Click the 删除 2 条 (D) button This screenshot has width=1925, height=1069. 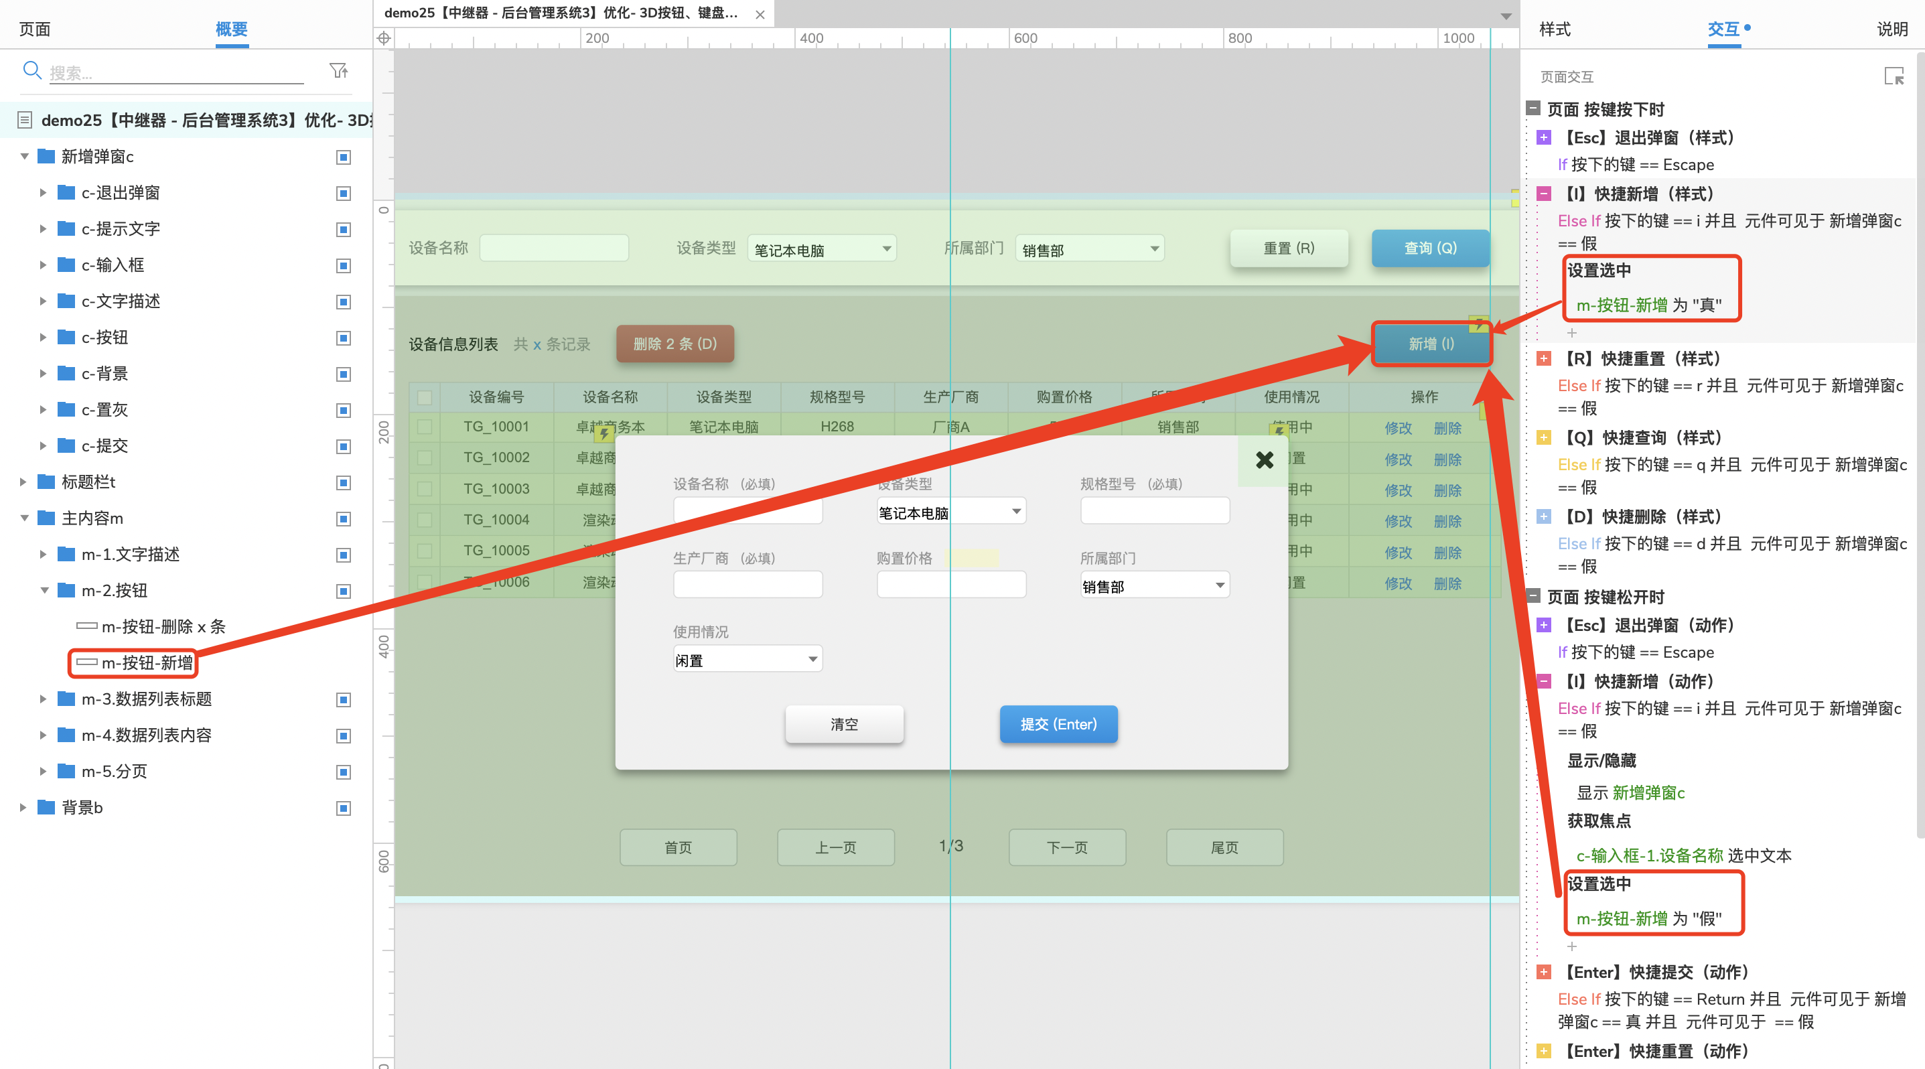(674, 344)
